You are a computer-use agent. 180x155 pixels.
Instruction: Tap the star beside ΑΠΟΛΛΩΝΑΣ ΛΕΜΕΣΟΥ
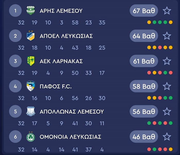click(x=167, y=112)
